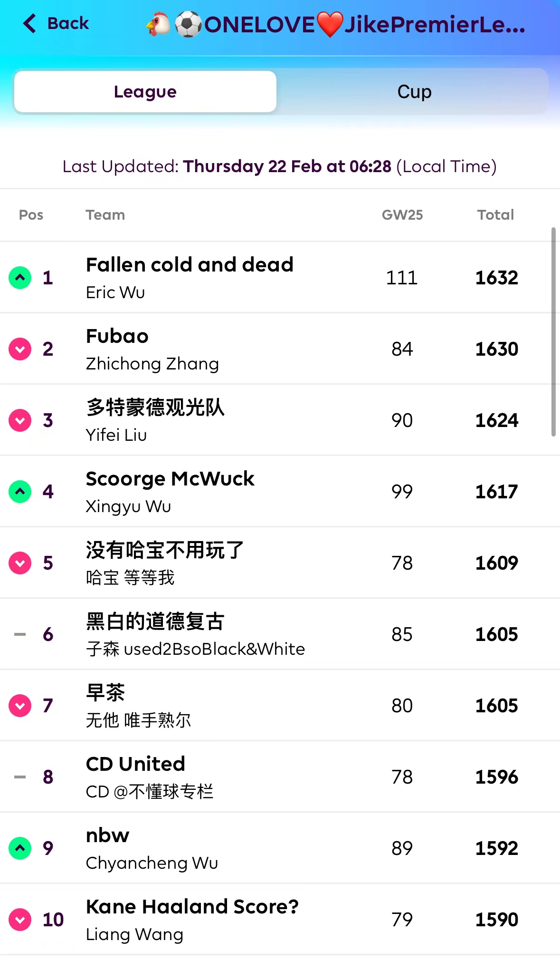Open Kane Haaland Score? team by Liang Wang
The width and height of the screenshot is (560, 961).
pyautogui.click(x=192, y=907)
